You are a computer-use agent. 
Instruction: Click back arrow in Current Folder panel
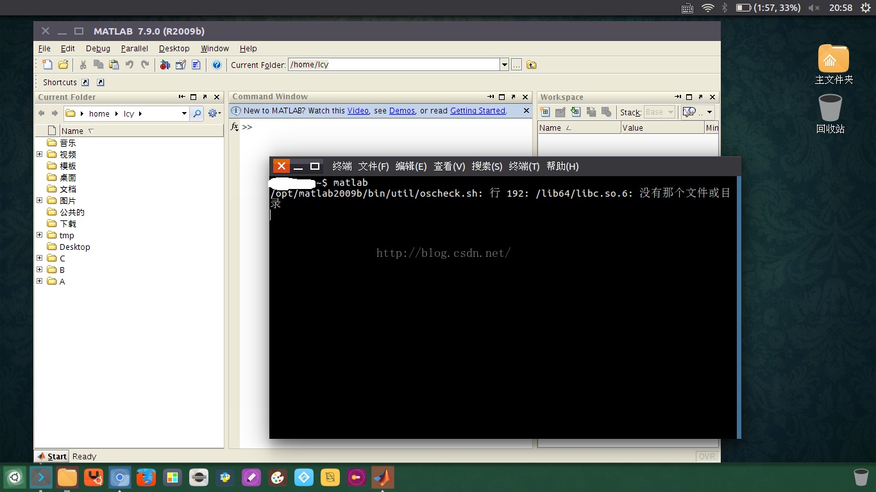pyautogui.click(x=42, y=113)
